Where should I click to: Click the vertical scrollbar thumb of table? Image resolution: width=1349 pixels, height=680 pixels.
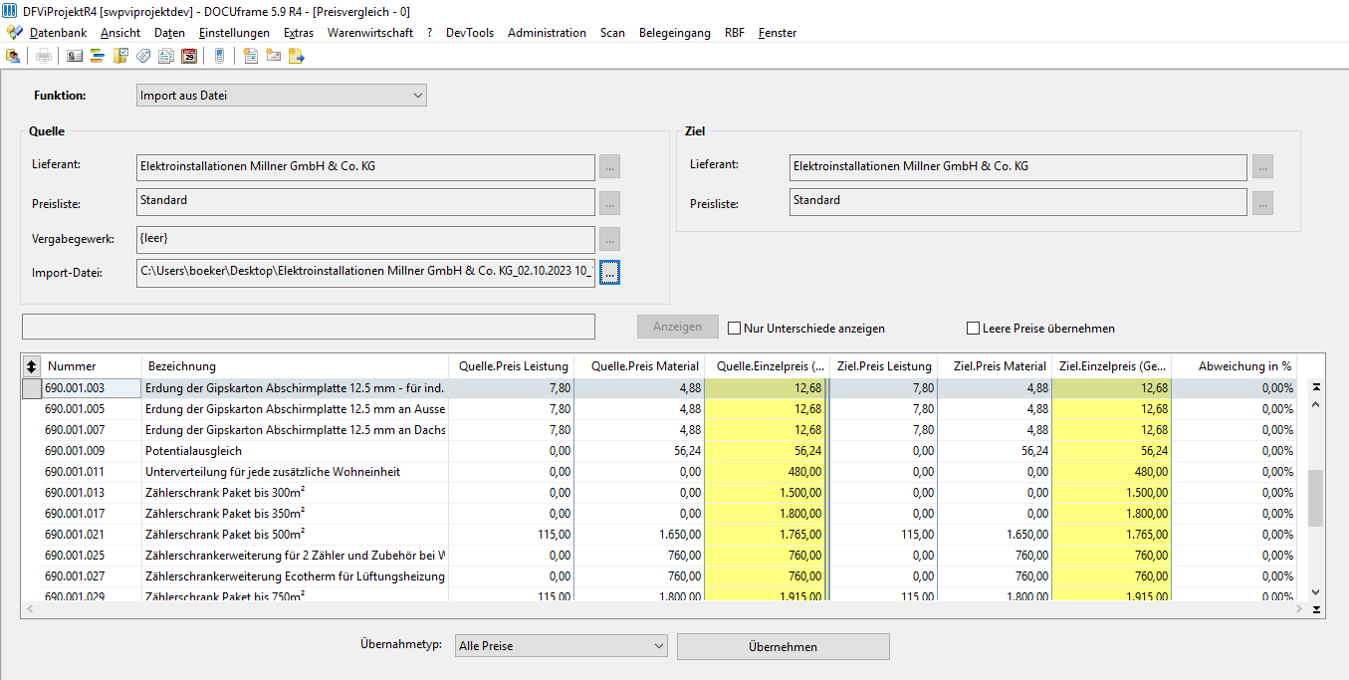pyautogui.click(x=1316, y=498)
